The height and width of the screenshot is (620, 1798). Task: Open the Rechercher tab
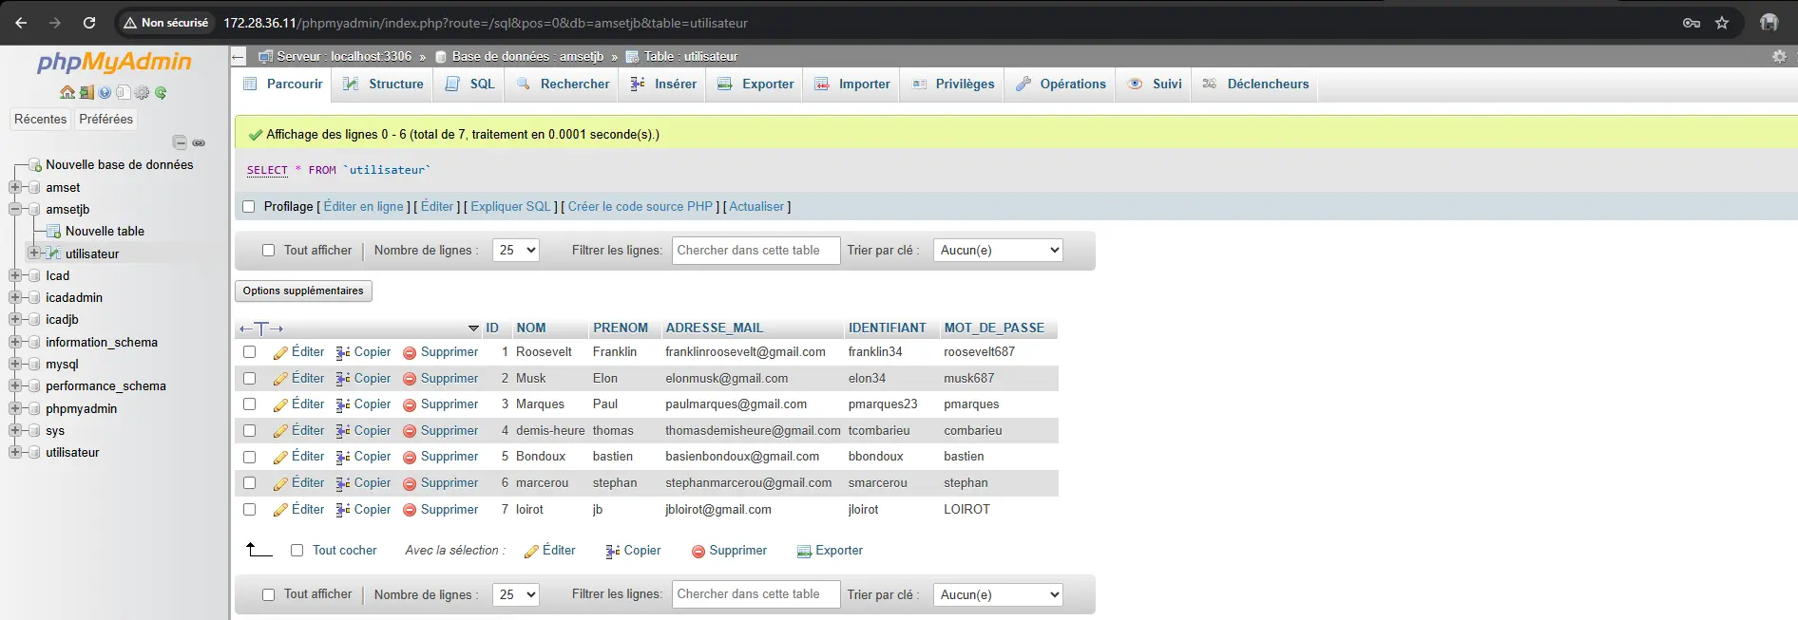(x=563, y=85)
